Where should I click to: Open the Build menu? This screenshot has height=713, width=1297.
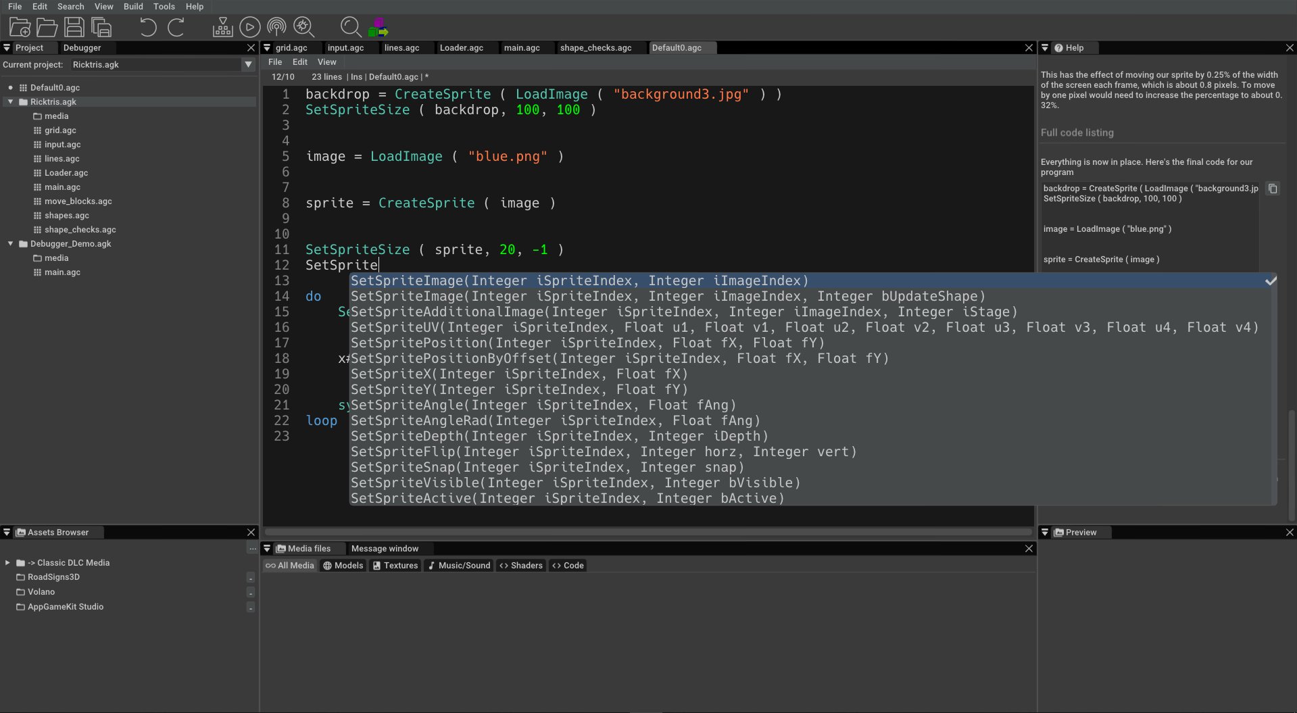133,6
